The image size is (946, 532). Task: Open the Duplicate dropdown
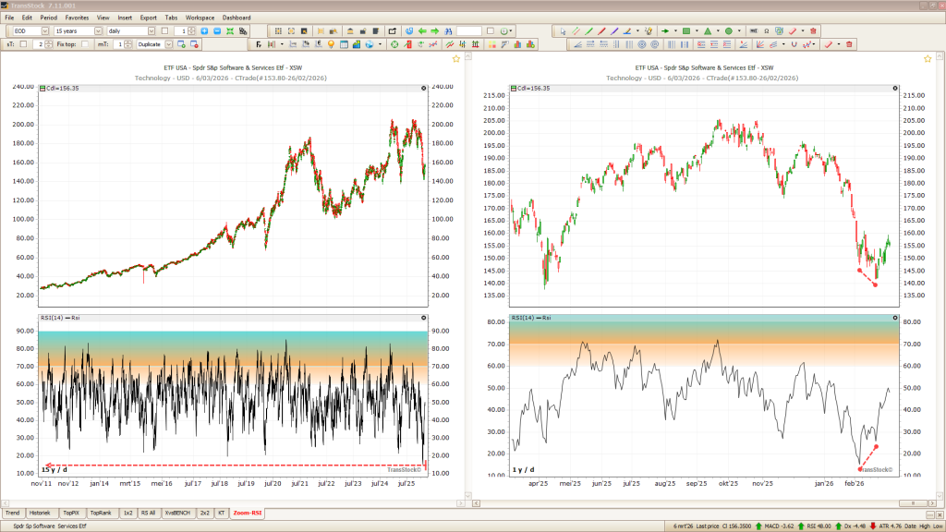[x=168, y=43]
